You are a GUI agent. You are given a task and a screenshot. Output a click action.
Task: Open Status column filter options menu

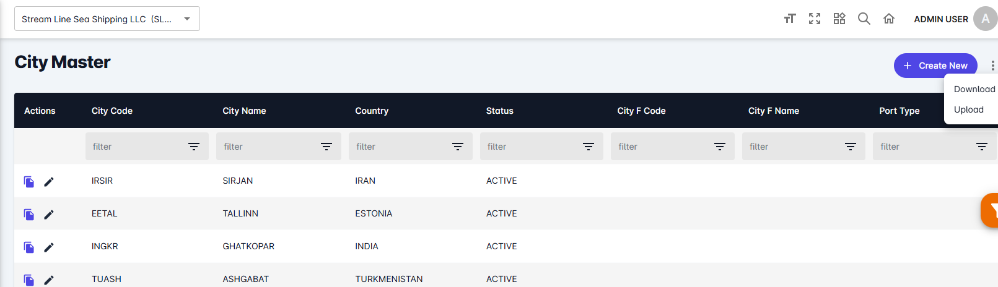point(589,147)
